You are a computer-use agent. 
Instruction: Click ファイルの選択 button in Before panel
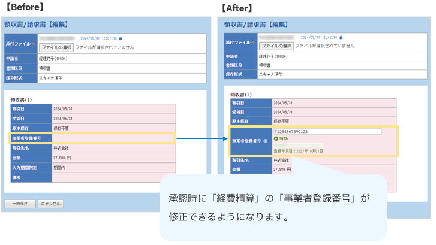tap(56, 47)
